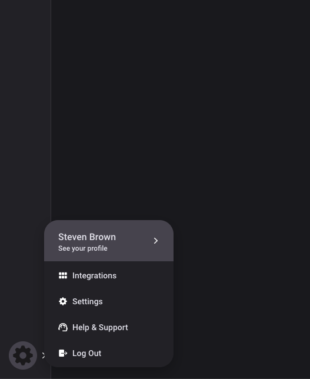Click the Log Out text label
This screenshot has height=379, width=310.
86,353
